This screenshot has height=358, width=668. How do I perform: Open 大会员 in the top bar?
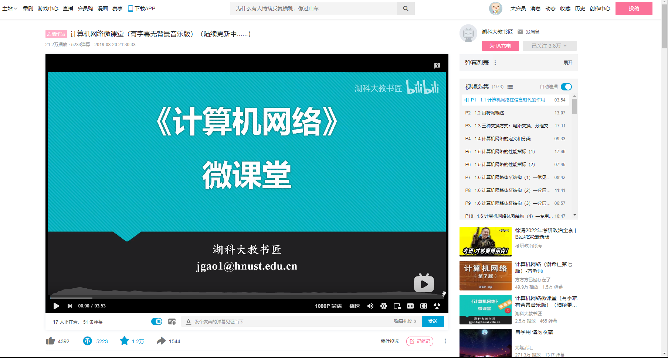[518, 8]
